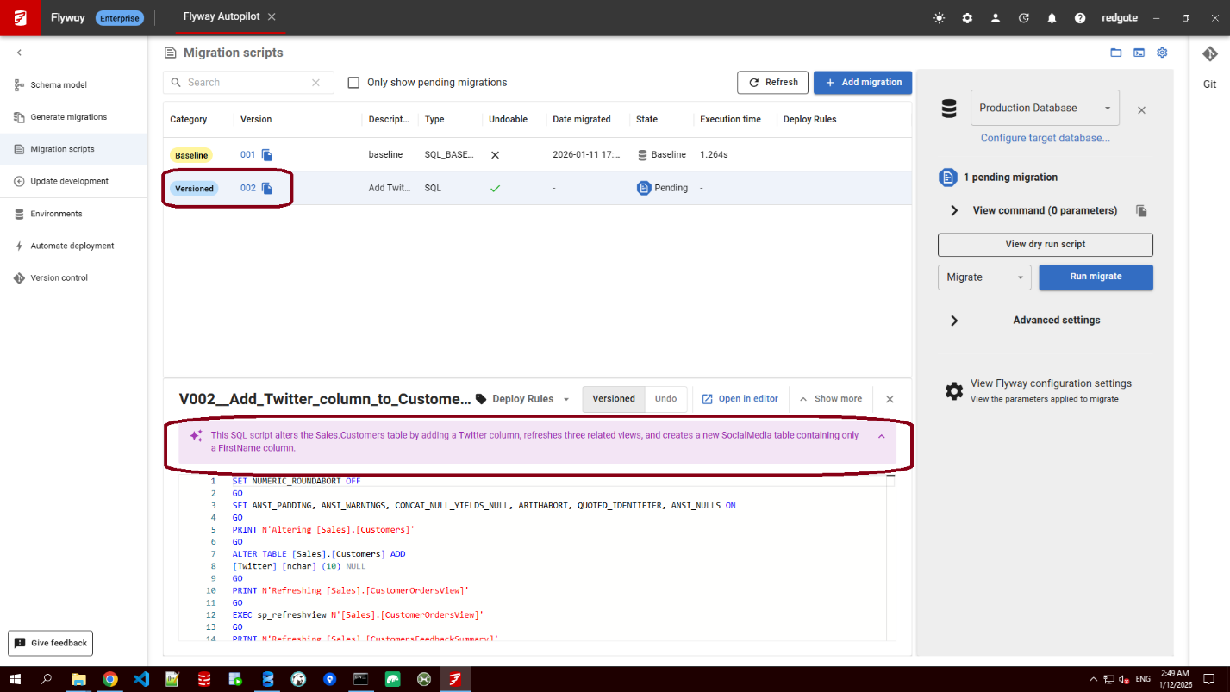Open migrations folder icon

(x=1115, y=53)
